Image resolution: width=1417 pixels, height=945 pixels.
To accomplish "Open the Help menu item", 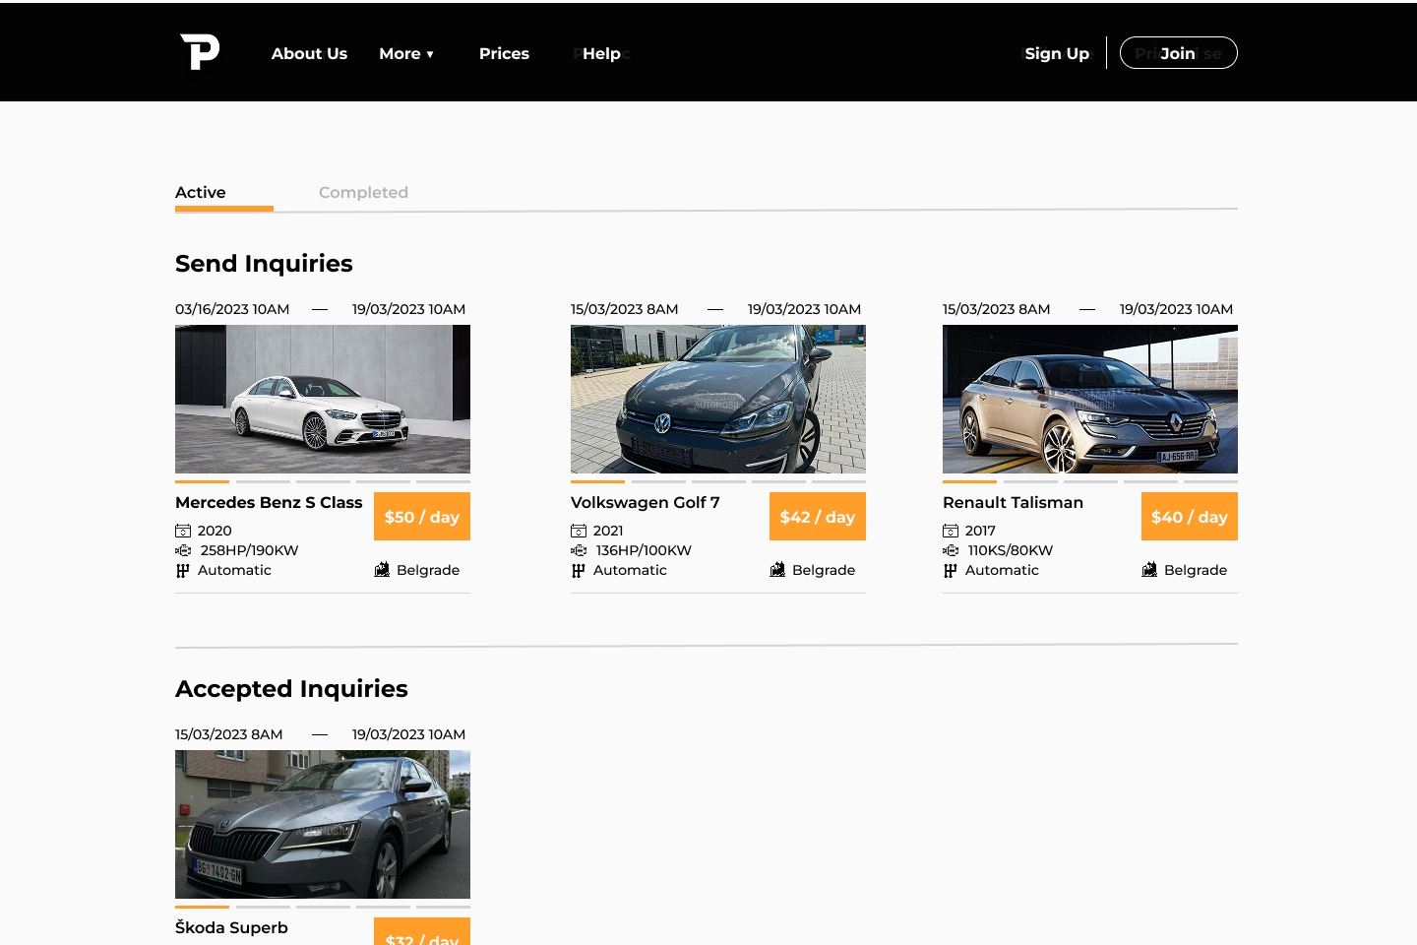I will [601, 53].
